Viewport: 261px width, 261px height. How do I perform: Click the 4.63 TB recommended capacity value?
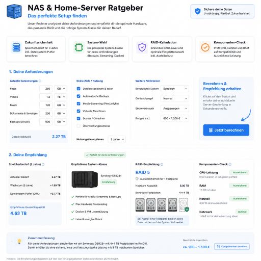18,213
